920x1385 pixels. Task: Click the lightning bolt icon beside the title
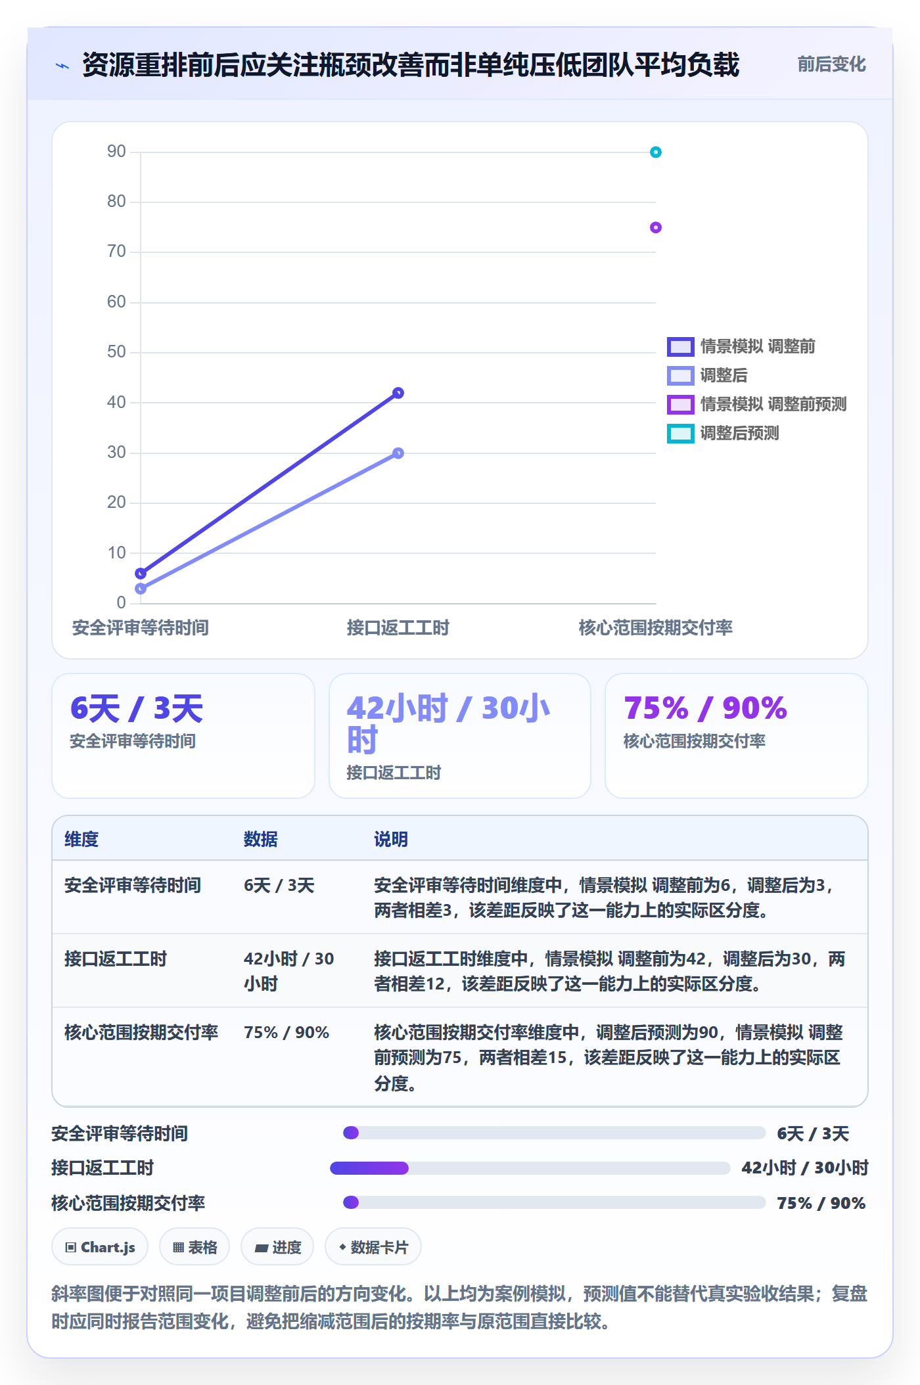click(x=62, y=66)
